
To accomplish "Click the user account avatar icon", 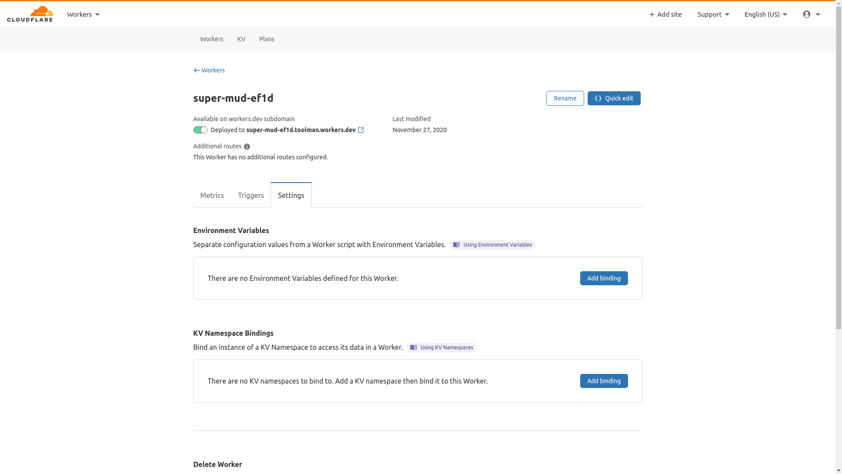I will (x=806, y=14).
